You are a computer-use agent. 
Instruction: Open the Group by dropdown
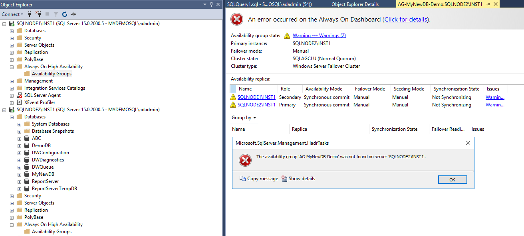coord(244,118)
